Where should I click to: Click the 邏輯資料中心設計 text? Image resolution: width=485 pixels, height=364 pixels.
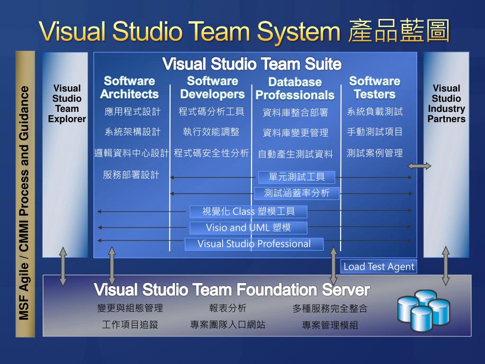pyautogui.click(x=132, y=153)
